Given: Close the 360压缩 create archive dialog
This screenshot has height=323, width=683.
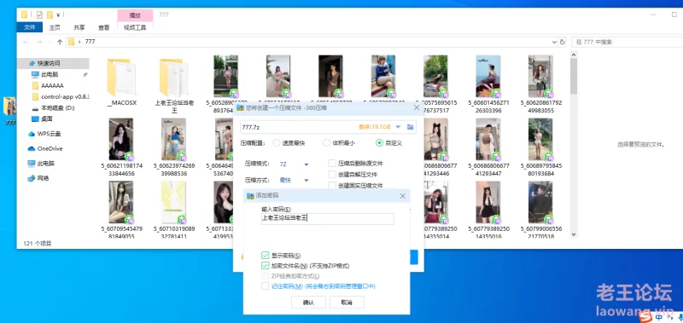Looking at the screenshot, I should (416, 107).
